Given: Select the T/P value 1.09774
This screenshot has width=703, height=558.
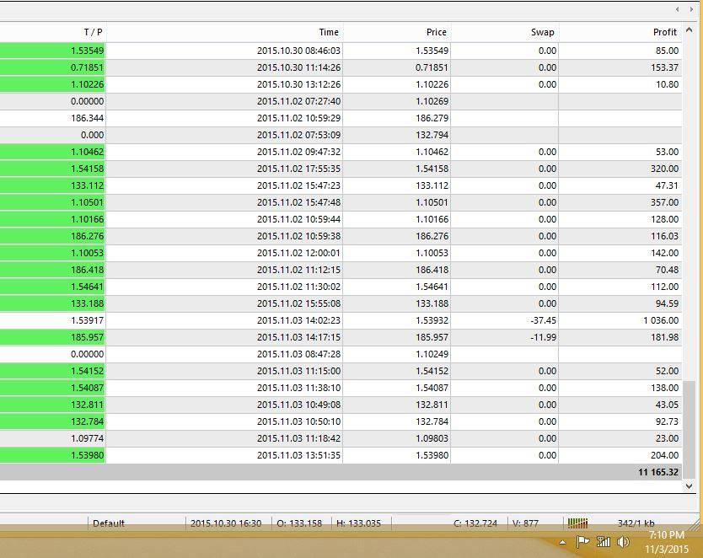Looking at the screenshot, I should point(87,438).
